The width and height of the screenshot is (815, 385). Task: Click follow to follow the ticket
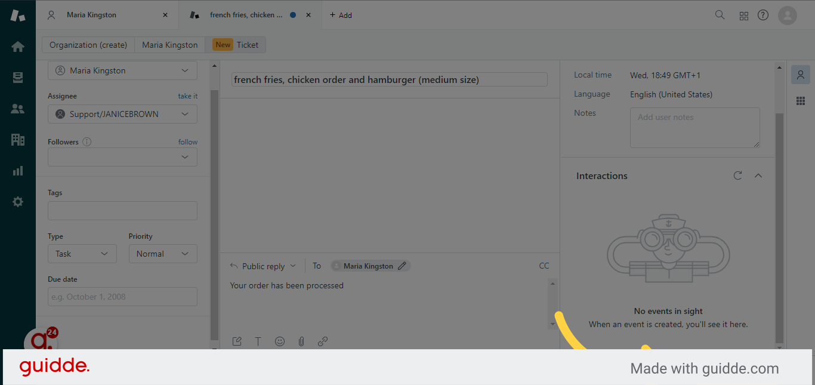click(x=187, y=141)
